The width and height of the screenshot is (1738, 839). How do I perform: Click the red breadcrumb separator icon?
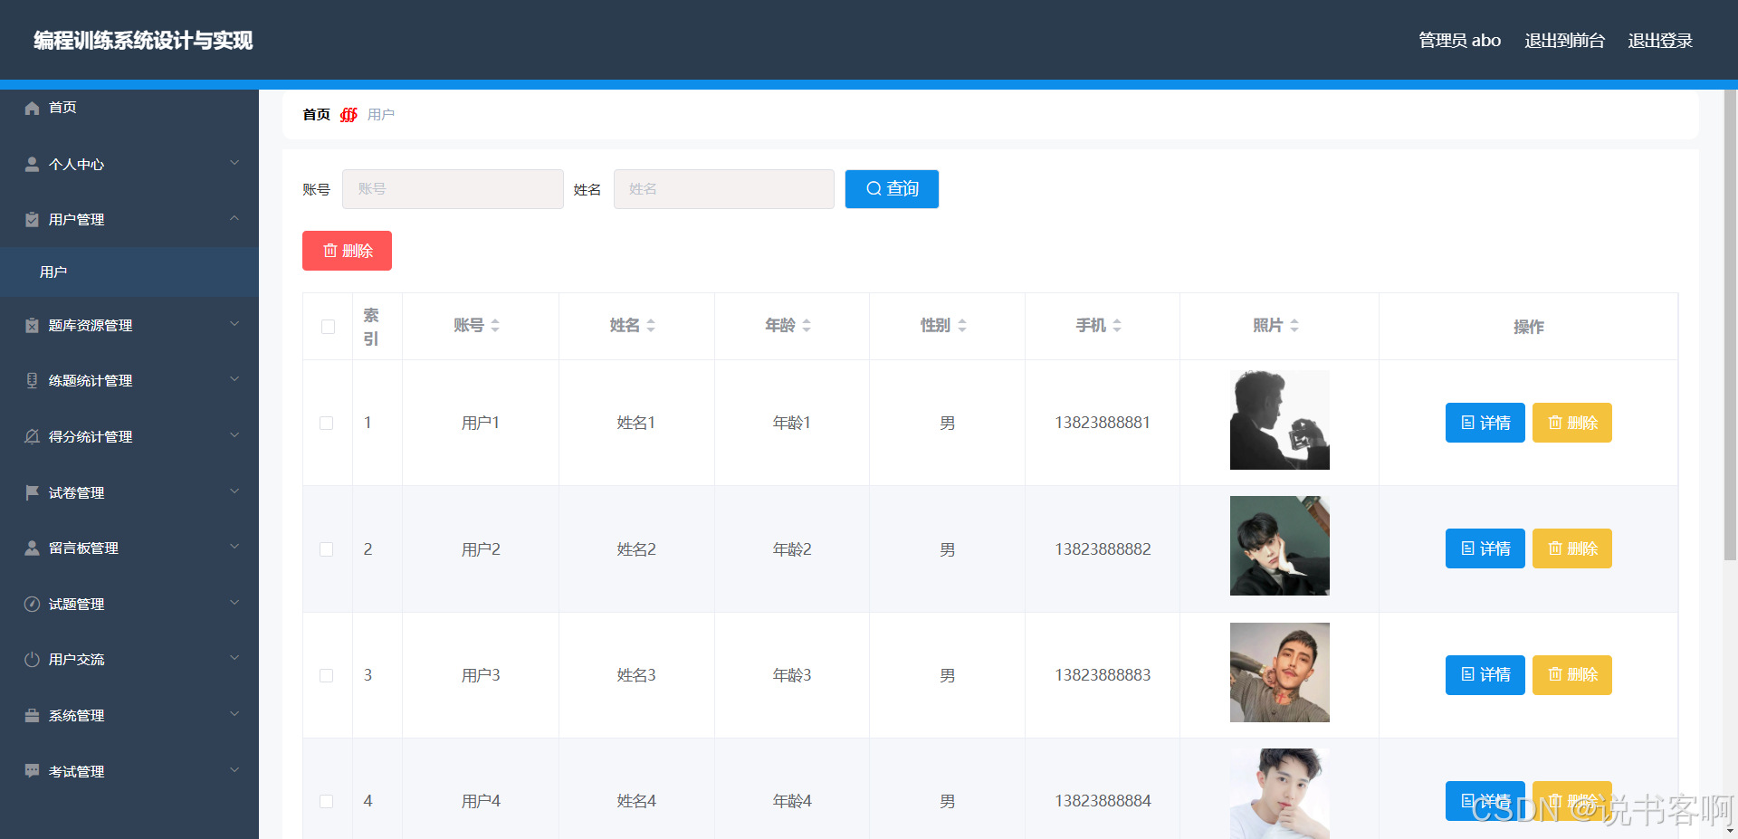(349, 115)
